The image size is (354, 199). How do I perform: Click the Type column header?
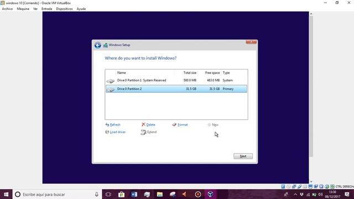coord(226,72)
